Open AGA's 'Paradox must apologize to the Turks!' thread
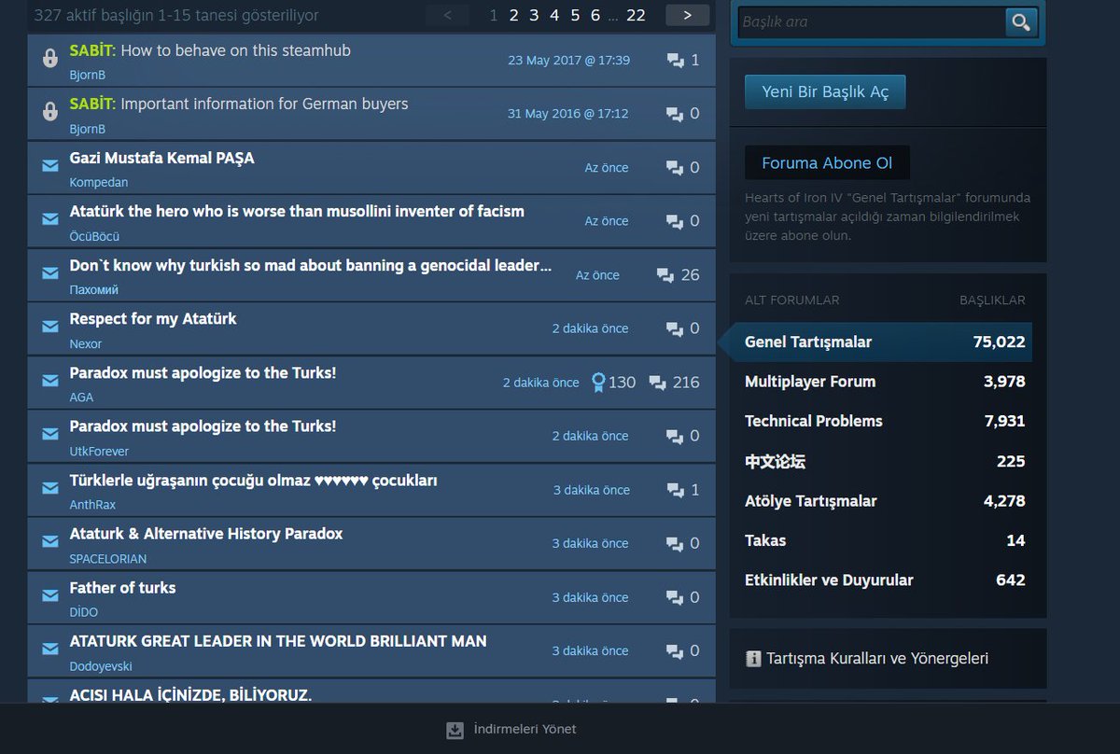This screenshot has height=754, width=1120. (x=203, y=372)
